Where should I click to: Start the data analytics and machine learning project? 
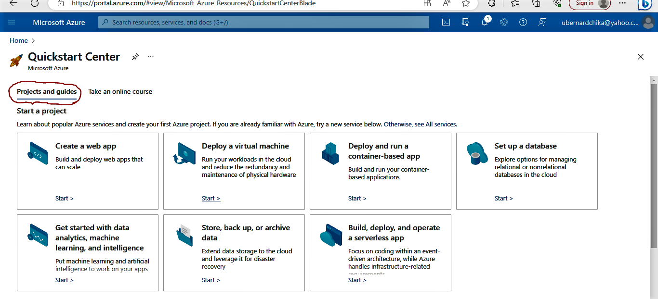(x=65, y=280)
